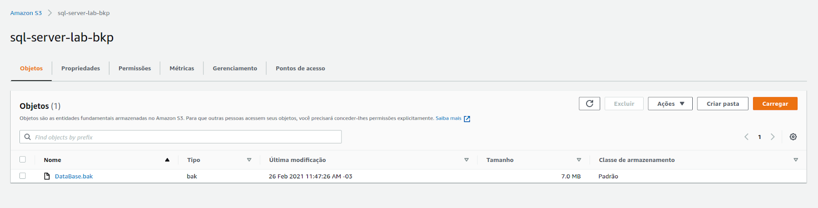This screenshot has width=818, height=208.
Task: Open the Permissões tab
Action: coord(135,68)
